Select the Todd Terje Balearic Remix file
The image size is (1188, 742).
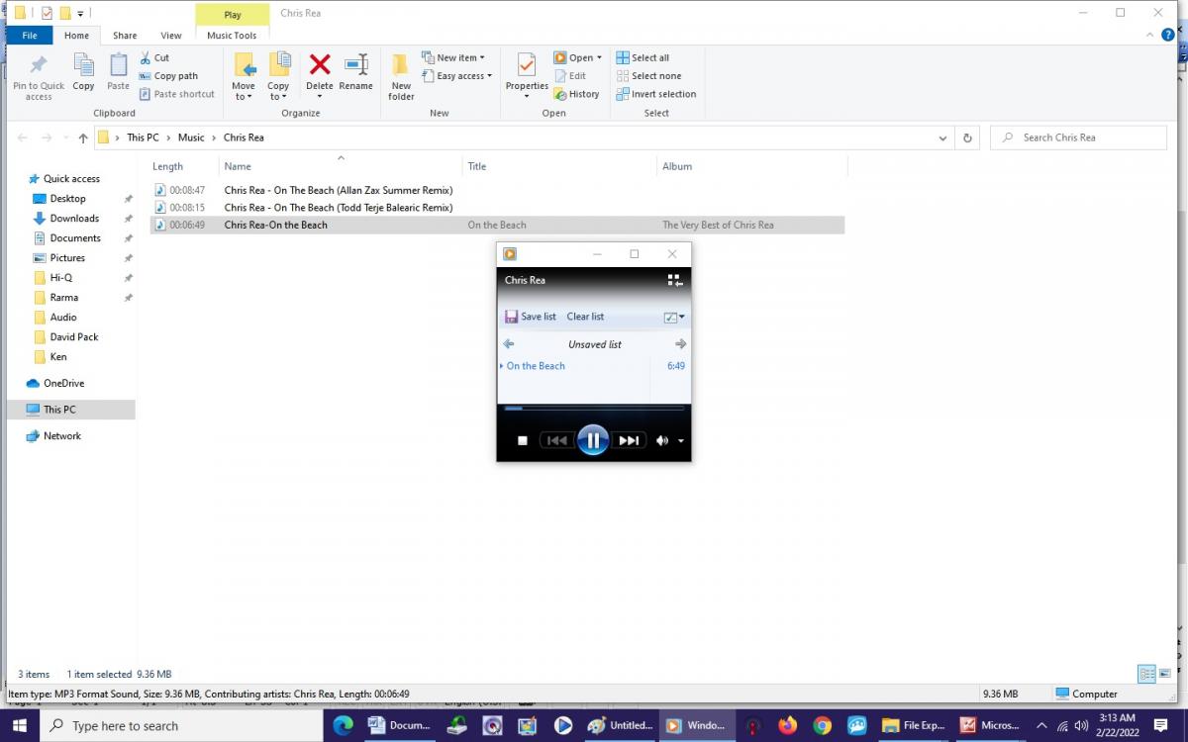coord(339,208)
